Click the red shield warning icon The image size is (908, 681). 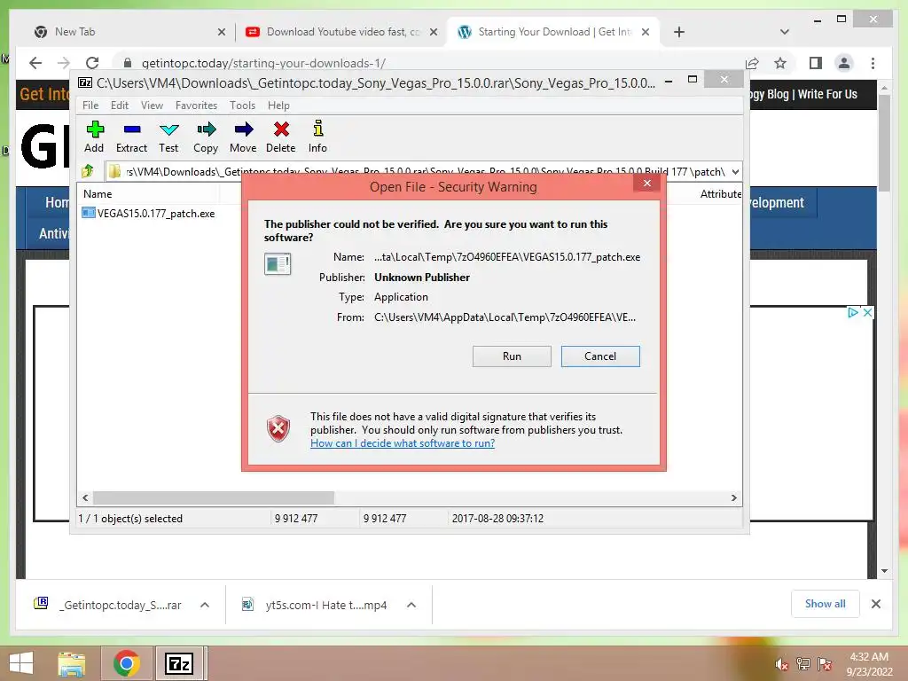point(278,429)
